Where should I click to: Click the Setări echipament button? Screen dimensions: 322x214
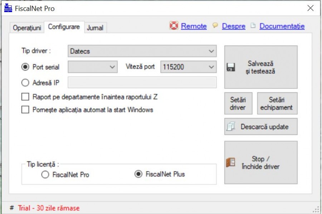click(x=277, y=103)
